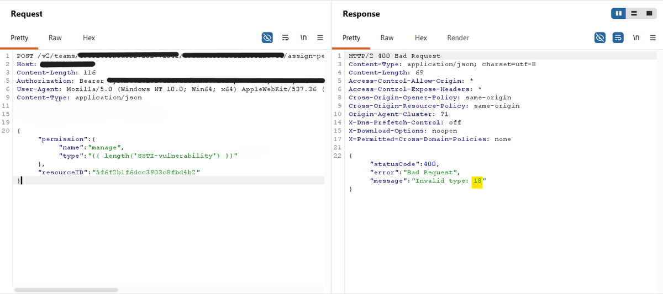Click the User-Agent: Mozilla/5.0 header line
Viewport: 663px width, 294px height.
(x=170, y=89)
